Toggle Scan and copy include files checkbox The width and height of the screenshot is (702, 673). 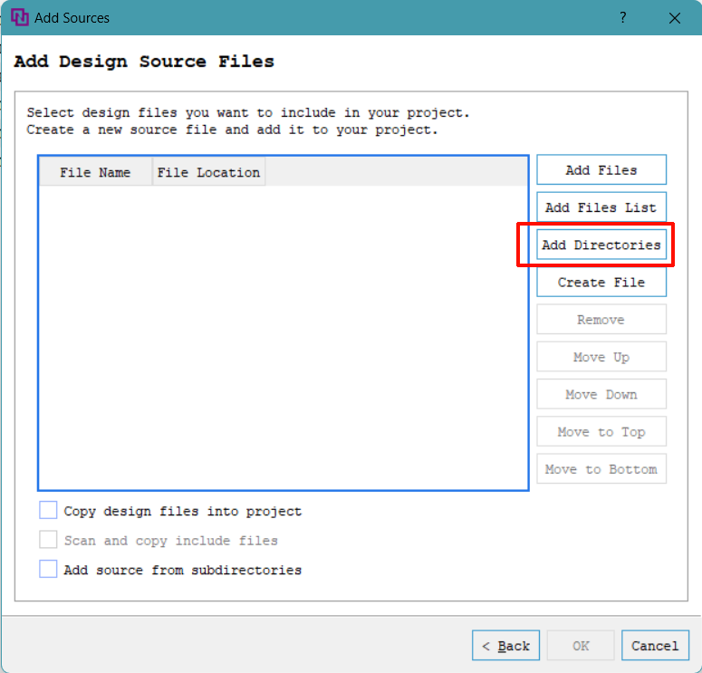point(48,540)
